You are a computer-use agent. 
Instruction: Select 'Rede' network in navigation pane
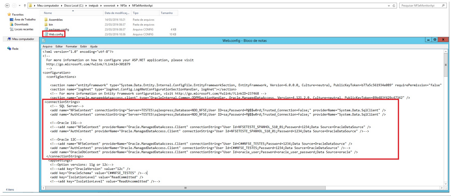(x=15, y=49)
